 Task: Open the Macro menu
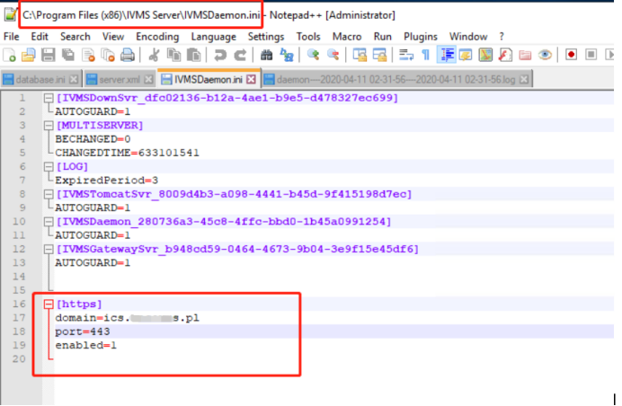click(347, 37)
